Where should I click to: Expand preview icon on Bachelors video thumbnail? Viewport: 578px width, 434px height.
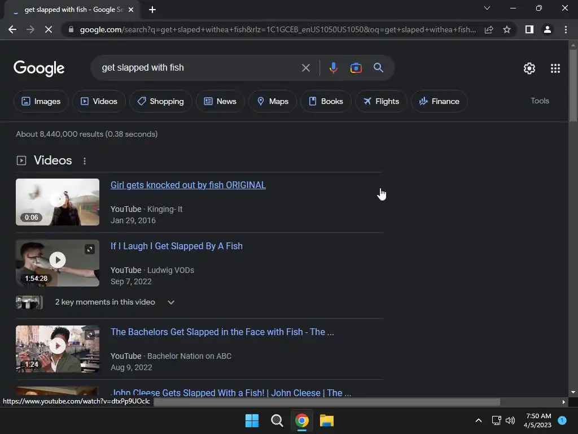click(90, 335)
